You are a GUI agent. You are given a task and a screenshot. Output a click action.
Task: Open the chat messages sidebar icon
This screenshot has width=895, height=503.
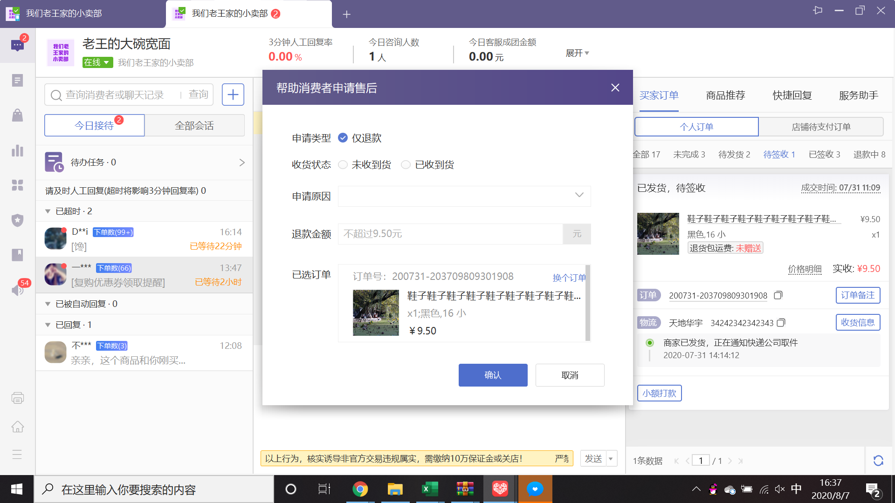point(17,46)
